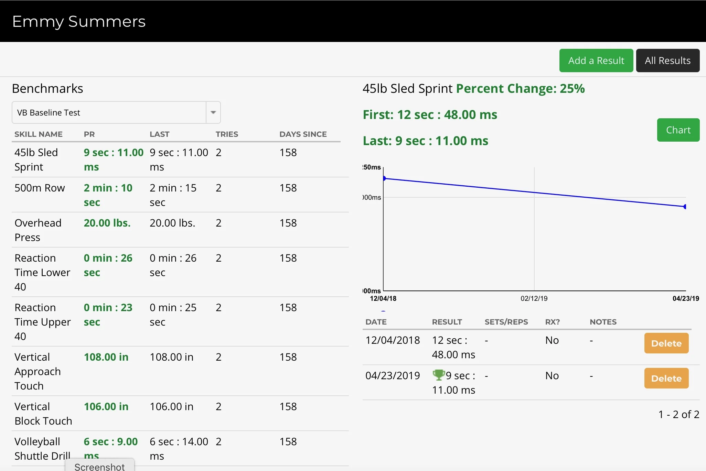
Task: Delete the 12/04/2018 result
Action: click(x=666, y=343)
